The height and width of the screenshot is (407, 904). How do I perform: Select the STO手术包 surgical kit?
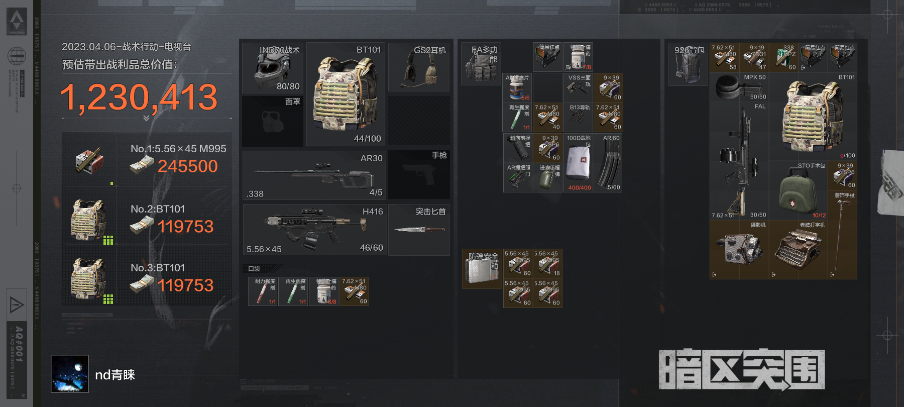click(x=798, y=190)
